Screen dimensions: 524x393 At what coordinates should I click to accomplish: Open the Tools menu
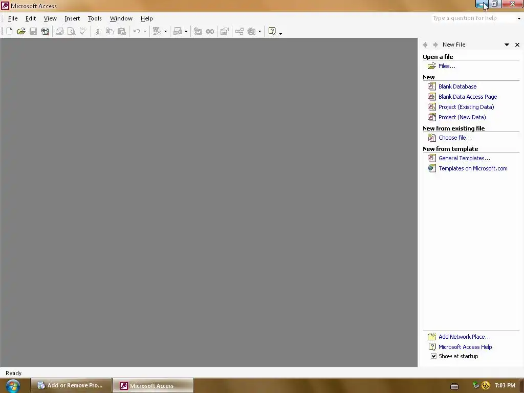click(x=95, y=18)
